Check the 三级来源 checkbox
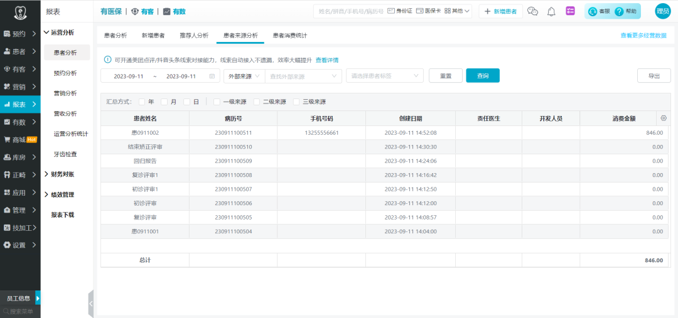Viewport: 678px width, 318px height. tap(296, 102)
